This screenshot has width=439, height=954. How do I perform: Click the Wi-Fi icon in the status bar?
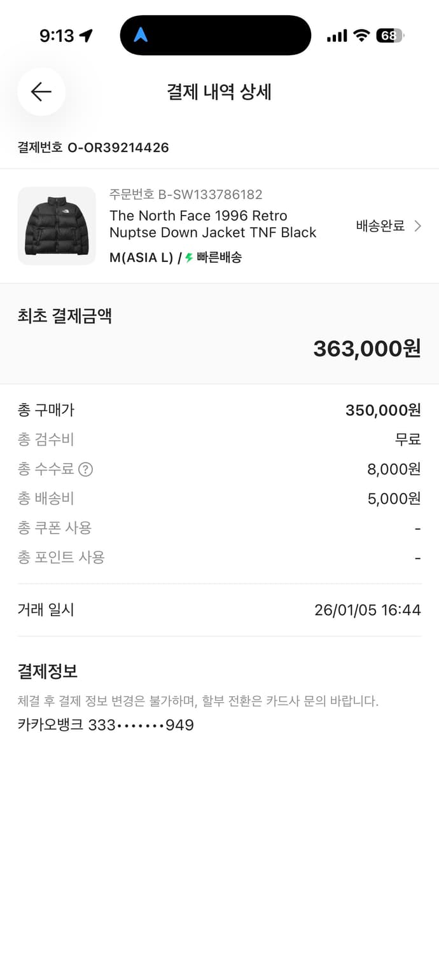[x=360, y=35]
